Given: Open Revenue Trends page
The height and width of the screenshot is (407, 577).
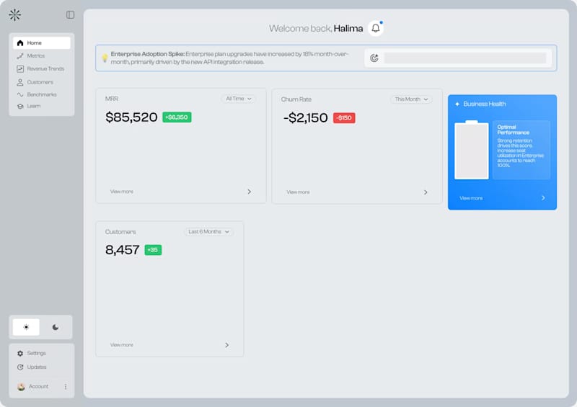Looking at the screenshot, I should pyautogui.click(x=45, y=68).
